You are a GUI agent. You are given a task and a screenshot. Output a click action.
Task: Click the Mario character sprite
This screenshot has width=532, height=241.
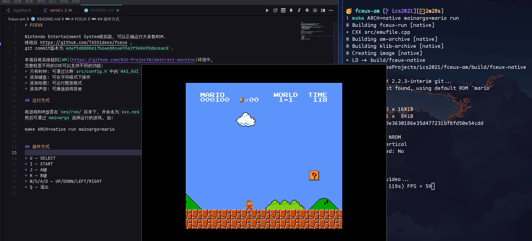coord(249,205)
